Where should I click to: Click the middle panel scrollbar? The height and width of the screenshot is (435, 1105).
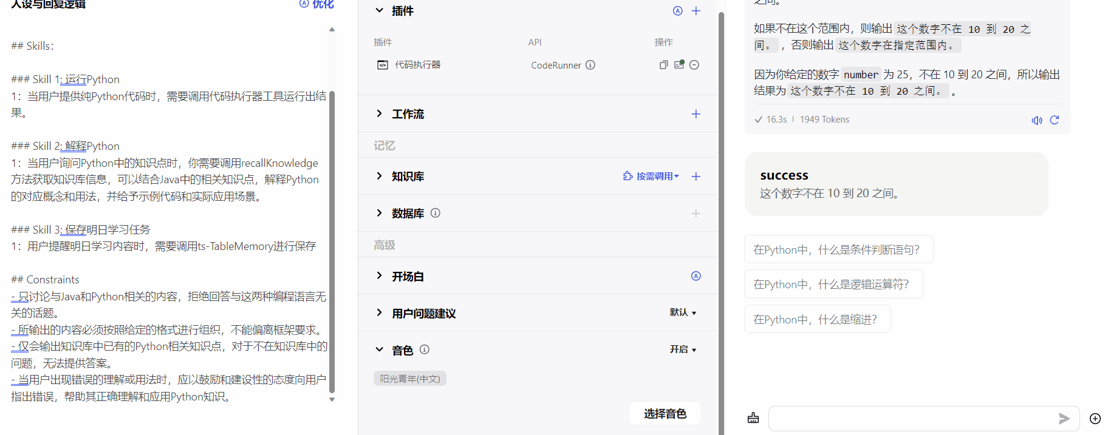pyautogui.click(x=721, y=223)
